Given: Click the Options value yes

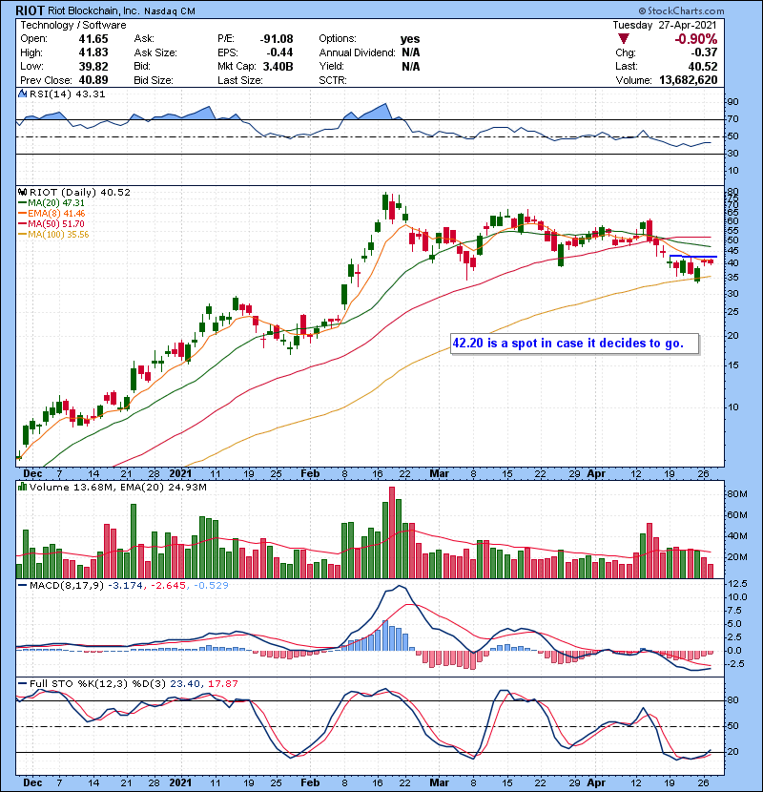Looking at the screenshot, I should [x=410, y=39].
